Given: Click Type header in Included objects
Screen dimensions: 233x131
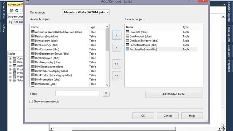Looking at the screenshot, I should [x=186, y=27].
